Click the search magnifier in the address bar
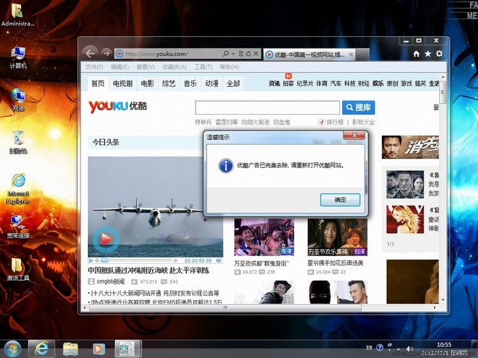 [226, 54]
